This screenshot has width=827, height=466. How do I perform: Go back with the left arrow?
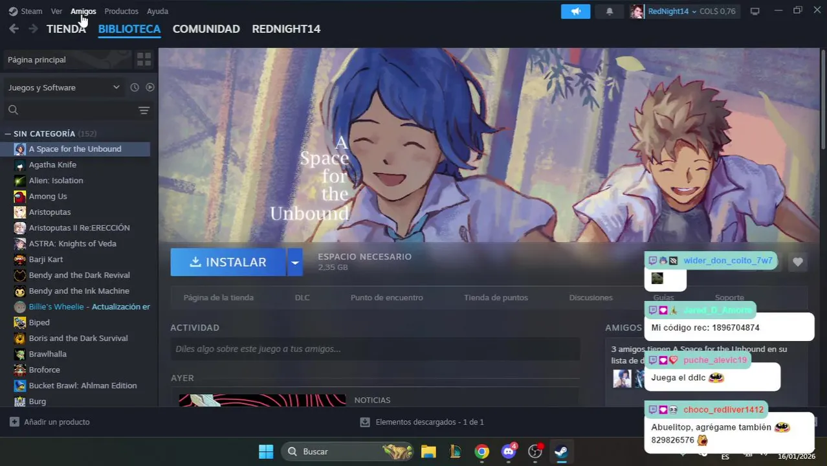(x=14, y=28)
